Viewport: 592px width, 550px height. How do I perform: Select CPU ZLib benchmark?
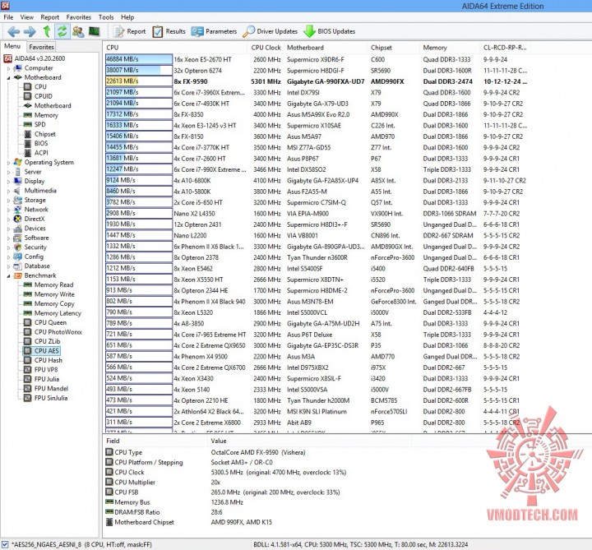(x=42, y=341)
